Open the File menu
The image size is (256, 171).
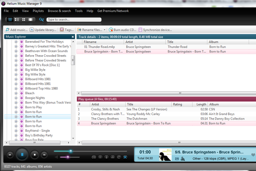click(6, 11)
